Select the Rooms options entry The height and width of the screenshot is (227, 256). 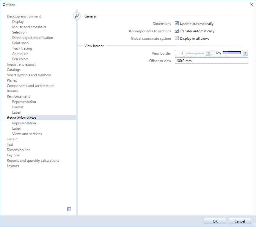12,91
